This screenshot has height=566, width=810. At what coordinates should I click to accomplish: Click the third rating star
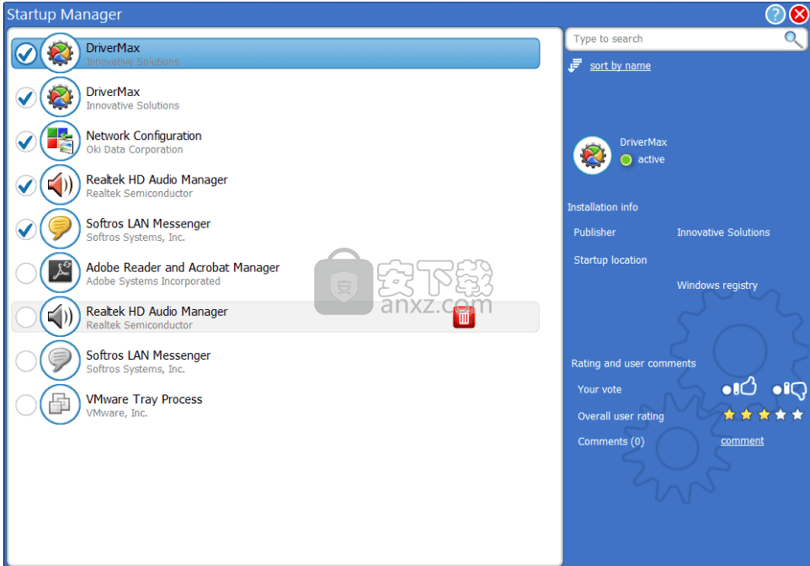pyautogui.click(x=764, y=414)
